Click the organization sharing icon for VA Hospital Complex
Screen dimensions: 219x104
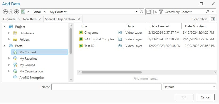pyautogui.click(x=120, y=39)
